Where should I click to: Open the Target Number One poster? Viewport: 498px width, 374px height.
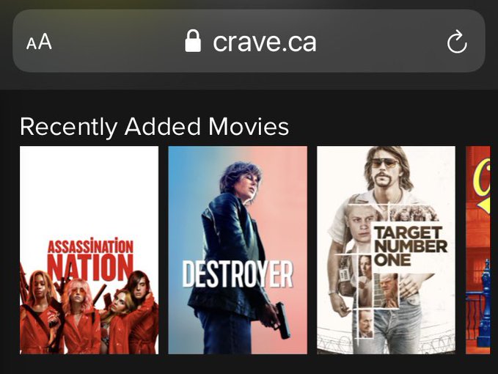click(x=386, y=250)
